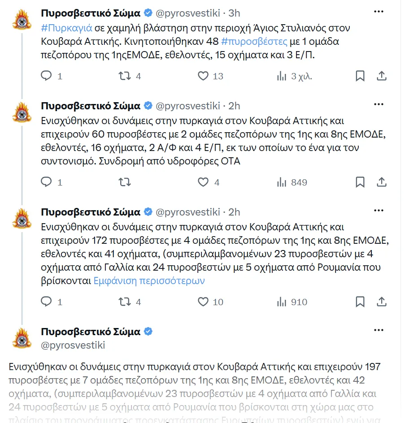The height and width of the screenshot is (423, 405).
Task: Click the #Πυρκαγιά hashtag
Action: pyautogui.click(x=66, y=28)
